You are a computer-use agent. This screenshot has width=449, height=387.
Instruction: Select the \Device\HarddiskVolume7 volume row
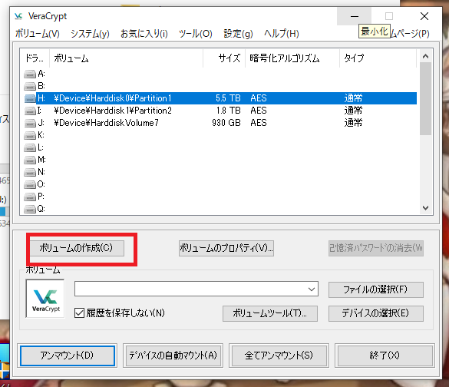[220, 123]
